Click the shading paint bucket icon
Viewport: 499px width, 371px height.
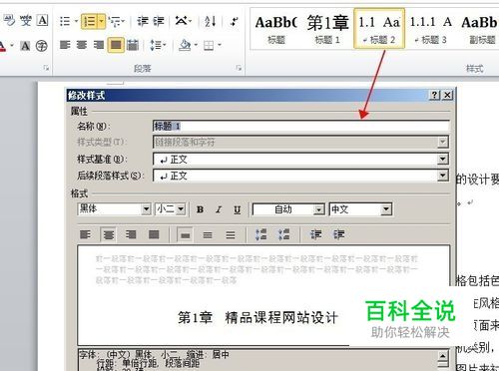click(x=185, y=45)
